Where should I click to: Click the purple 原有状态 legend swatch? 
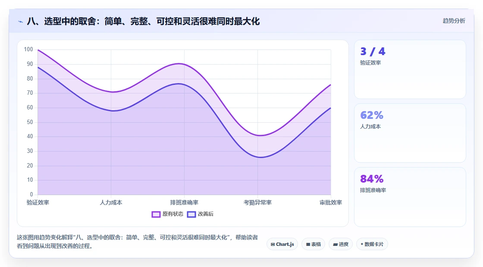pos(156,214)
